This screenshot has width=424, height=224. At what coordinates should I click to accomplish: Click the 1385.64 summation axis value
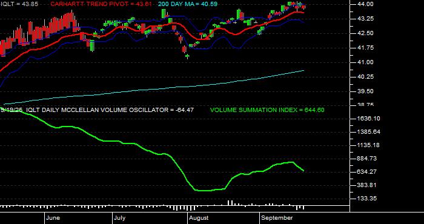(x=368, y=132)
